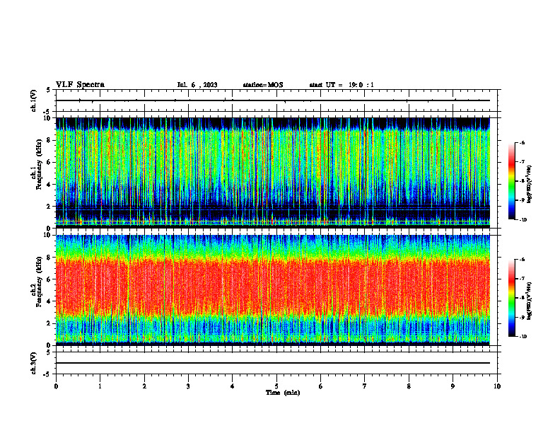Image resolution: width=560 pixels, height=433 pixels.
Task: Click inside the ch.1 frequency spectrogram
Action: (x=273, y=173)
